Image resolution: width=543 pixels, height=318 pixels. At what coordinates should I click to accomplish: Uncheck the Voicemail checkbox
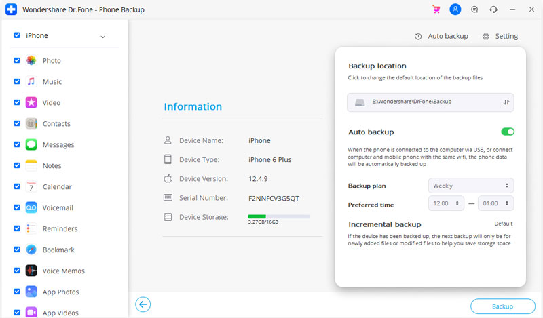(16, 207)
